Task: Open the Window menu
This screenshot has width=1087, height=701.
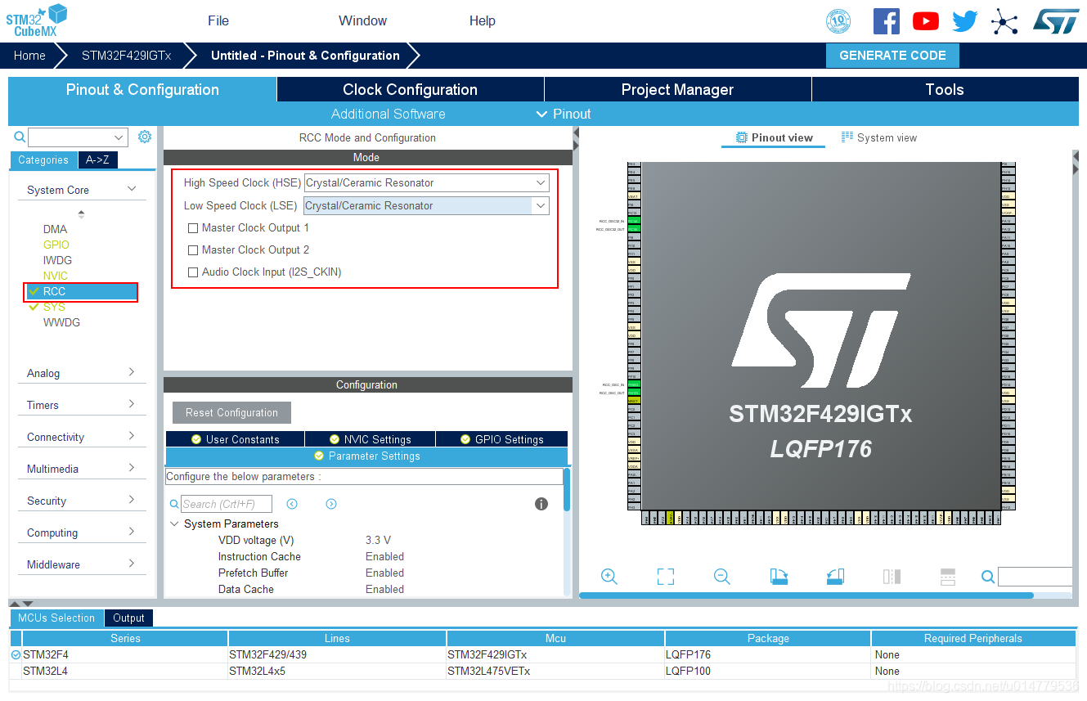Action: [x=362, y=20]
